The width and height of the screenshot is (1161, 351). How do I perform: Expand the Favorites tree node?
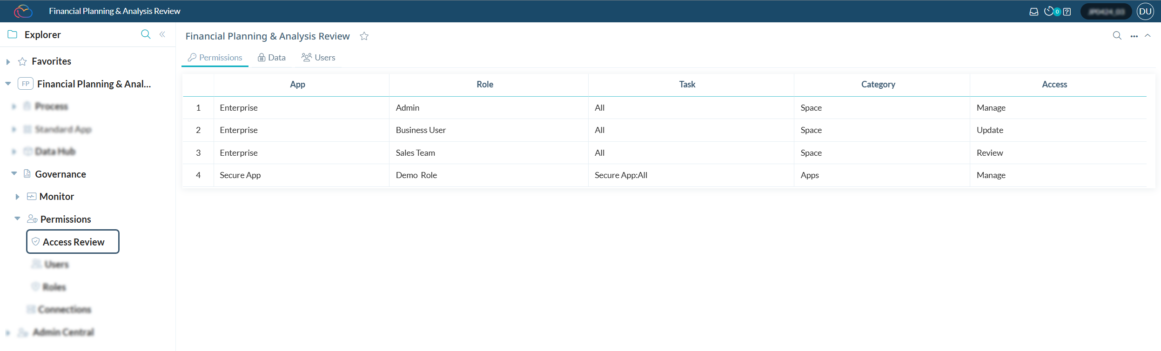[x=8, y=62]
